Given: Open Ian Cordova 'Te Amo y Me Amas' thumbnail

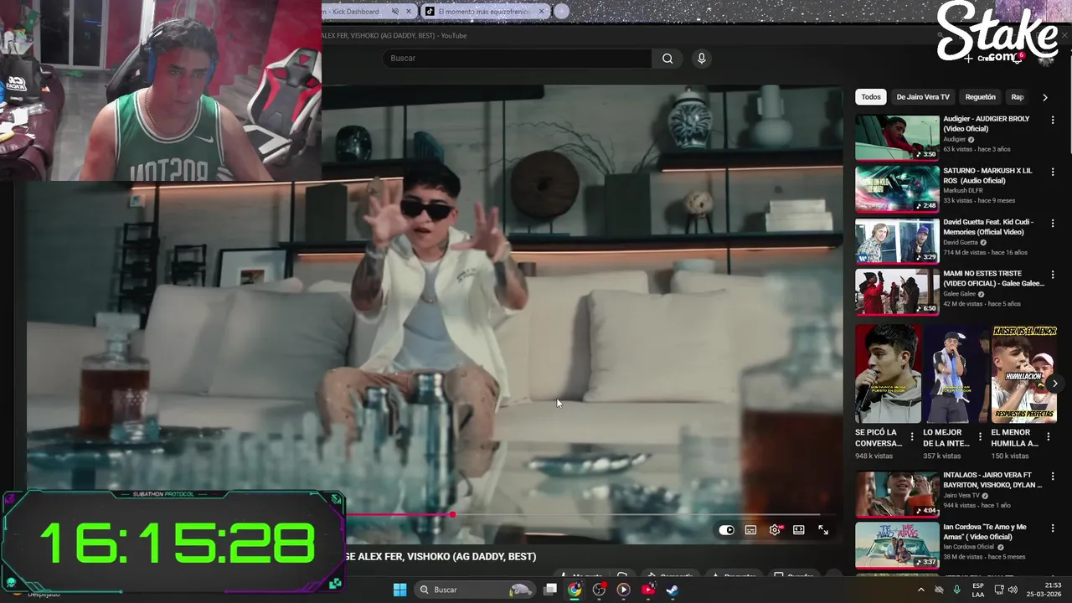Looking at the screenshot, I should (x=897, y=545).
